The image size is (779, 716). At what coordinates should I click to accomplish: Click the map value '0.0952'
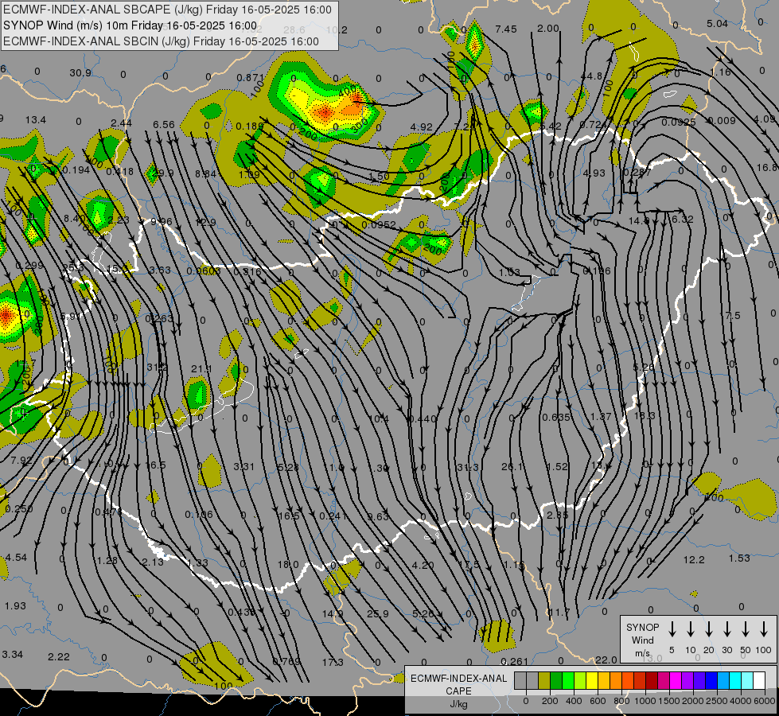(379, 224)
